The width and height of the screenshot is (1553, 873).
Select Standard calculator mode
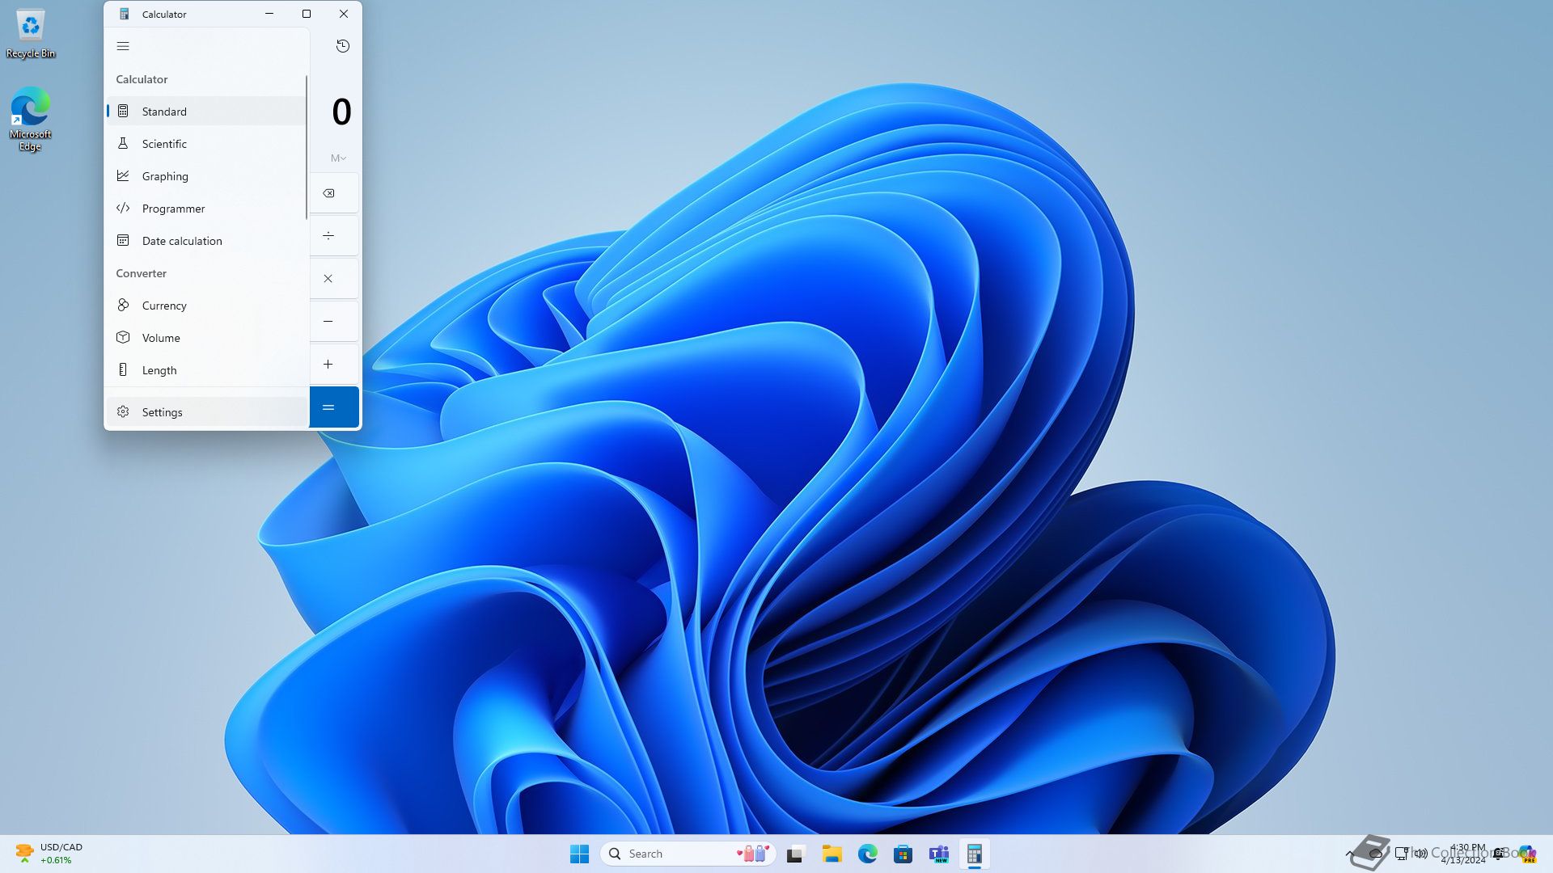(206, 112)
